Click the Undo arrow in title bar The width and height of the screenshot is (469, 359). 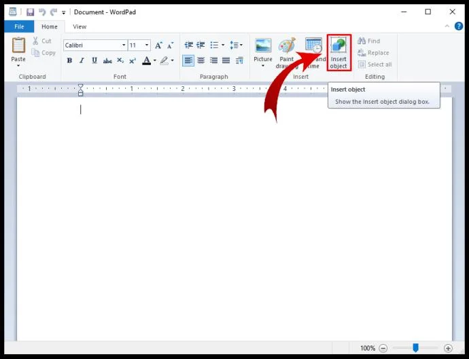point(42,12)
